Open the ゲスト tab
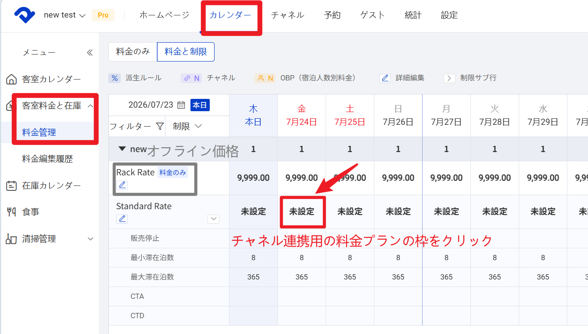This screenshot has width=588, height=334. 373,15
